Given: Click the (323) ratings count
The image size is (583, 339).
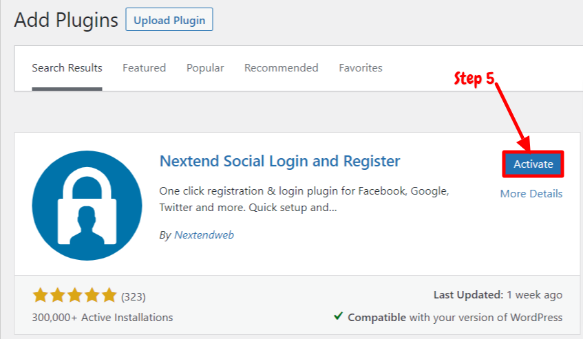Looking at the screenshot, I should tap(133, 296).
